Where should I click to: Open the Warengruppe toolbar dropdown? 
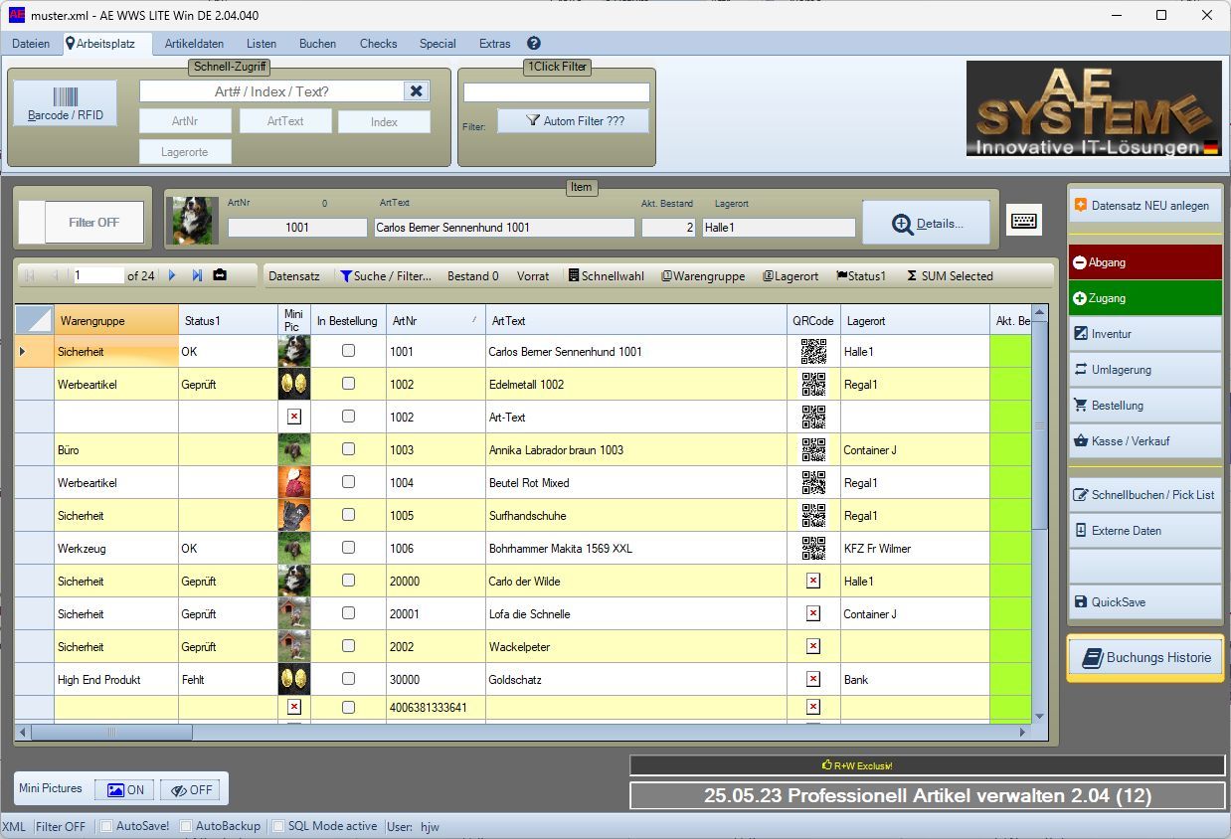pyautogui.click(x=703, y=276)
